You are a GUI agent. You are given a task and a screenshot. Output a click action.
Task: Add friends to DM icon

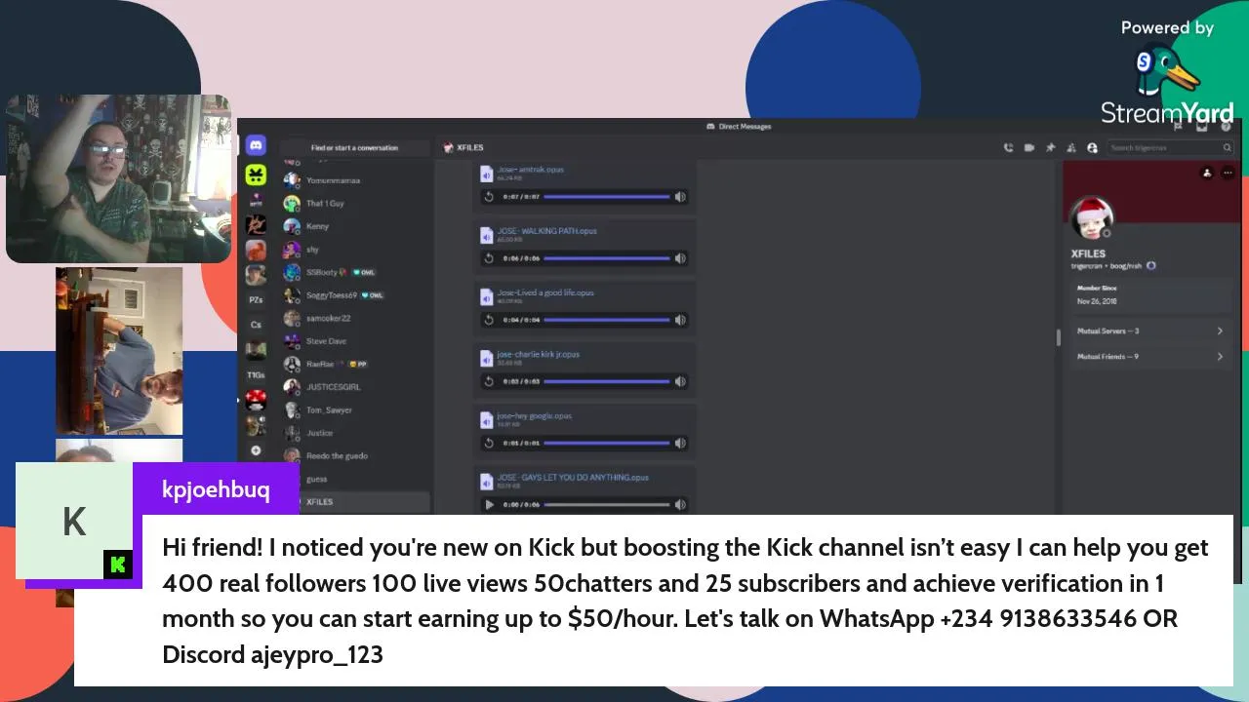[1071, 148]
